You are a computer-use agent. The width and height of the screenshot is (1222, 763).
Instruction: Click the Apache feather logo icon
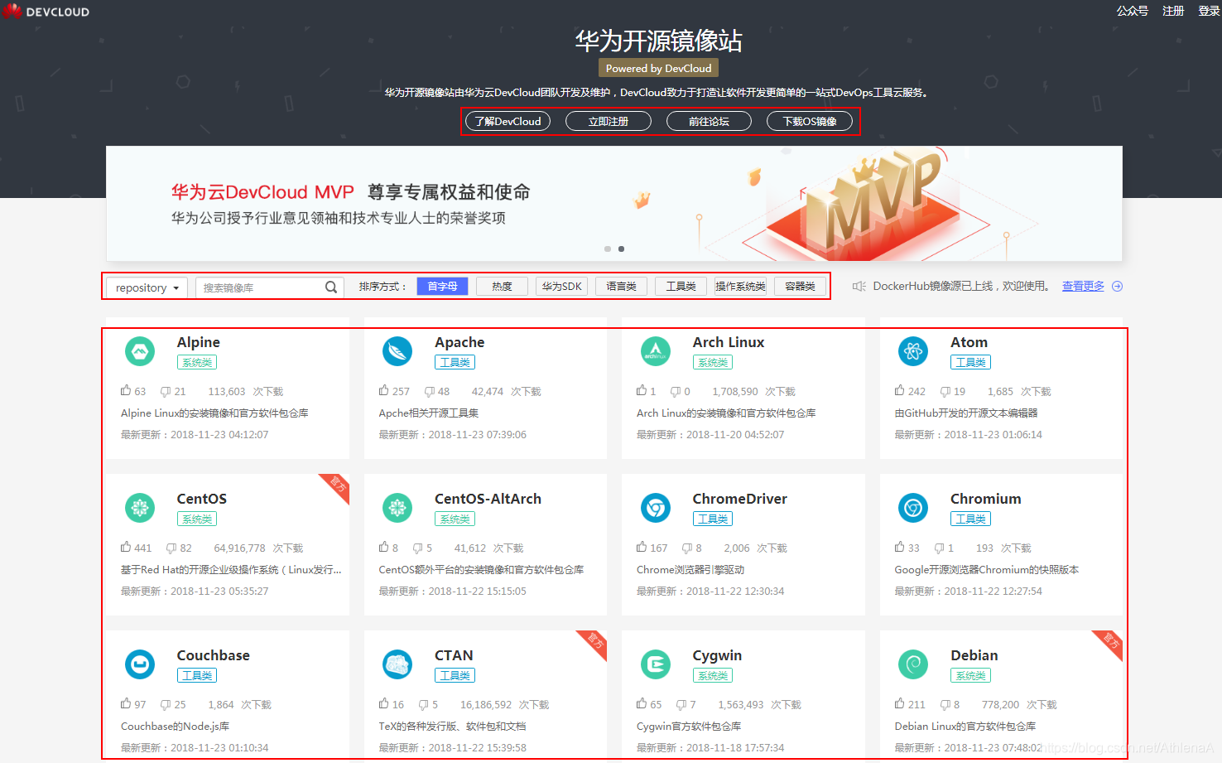point(397,351)
